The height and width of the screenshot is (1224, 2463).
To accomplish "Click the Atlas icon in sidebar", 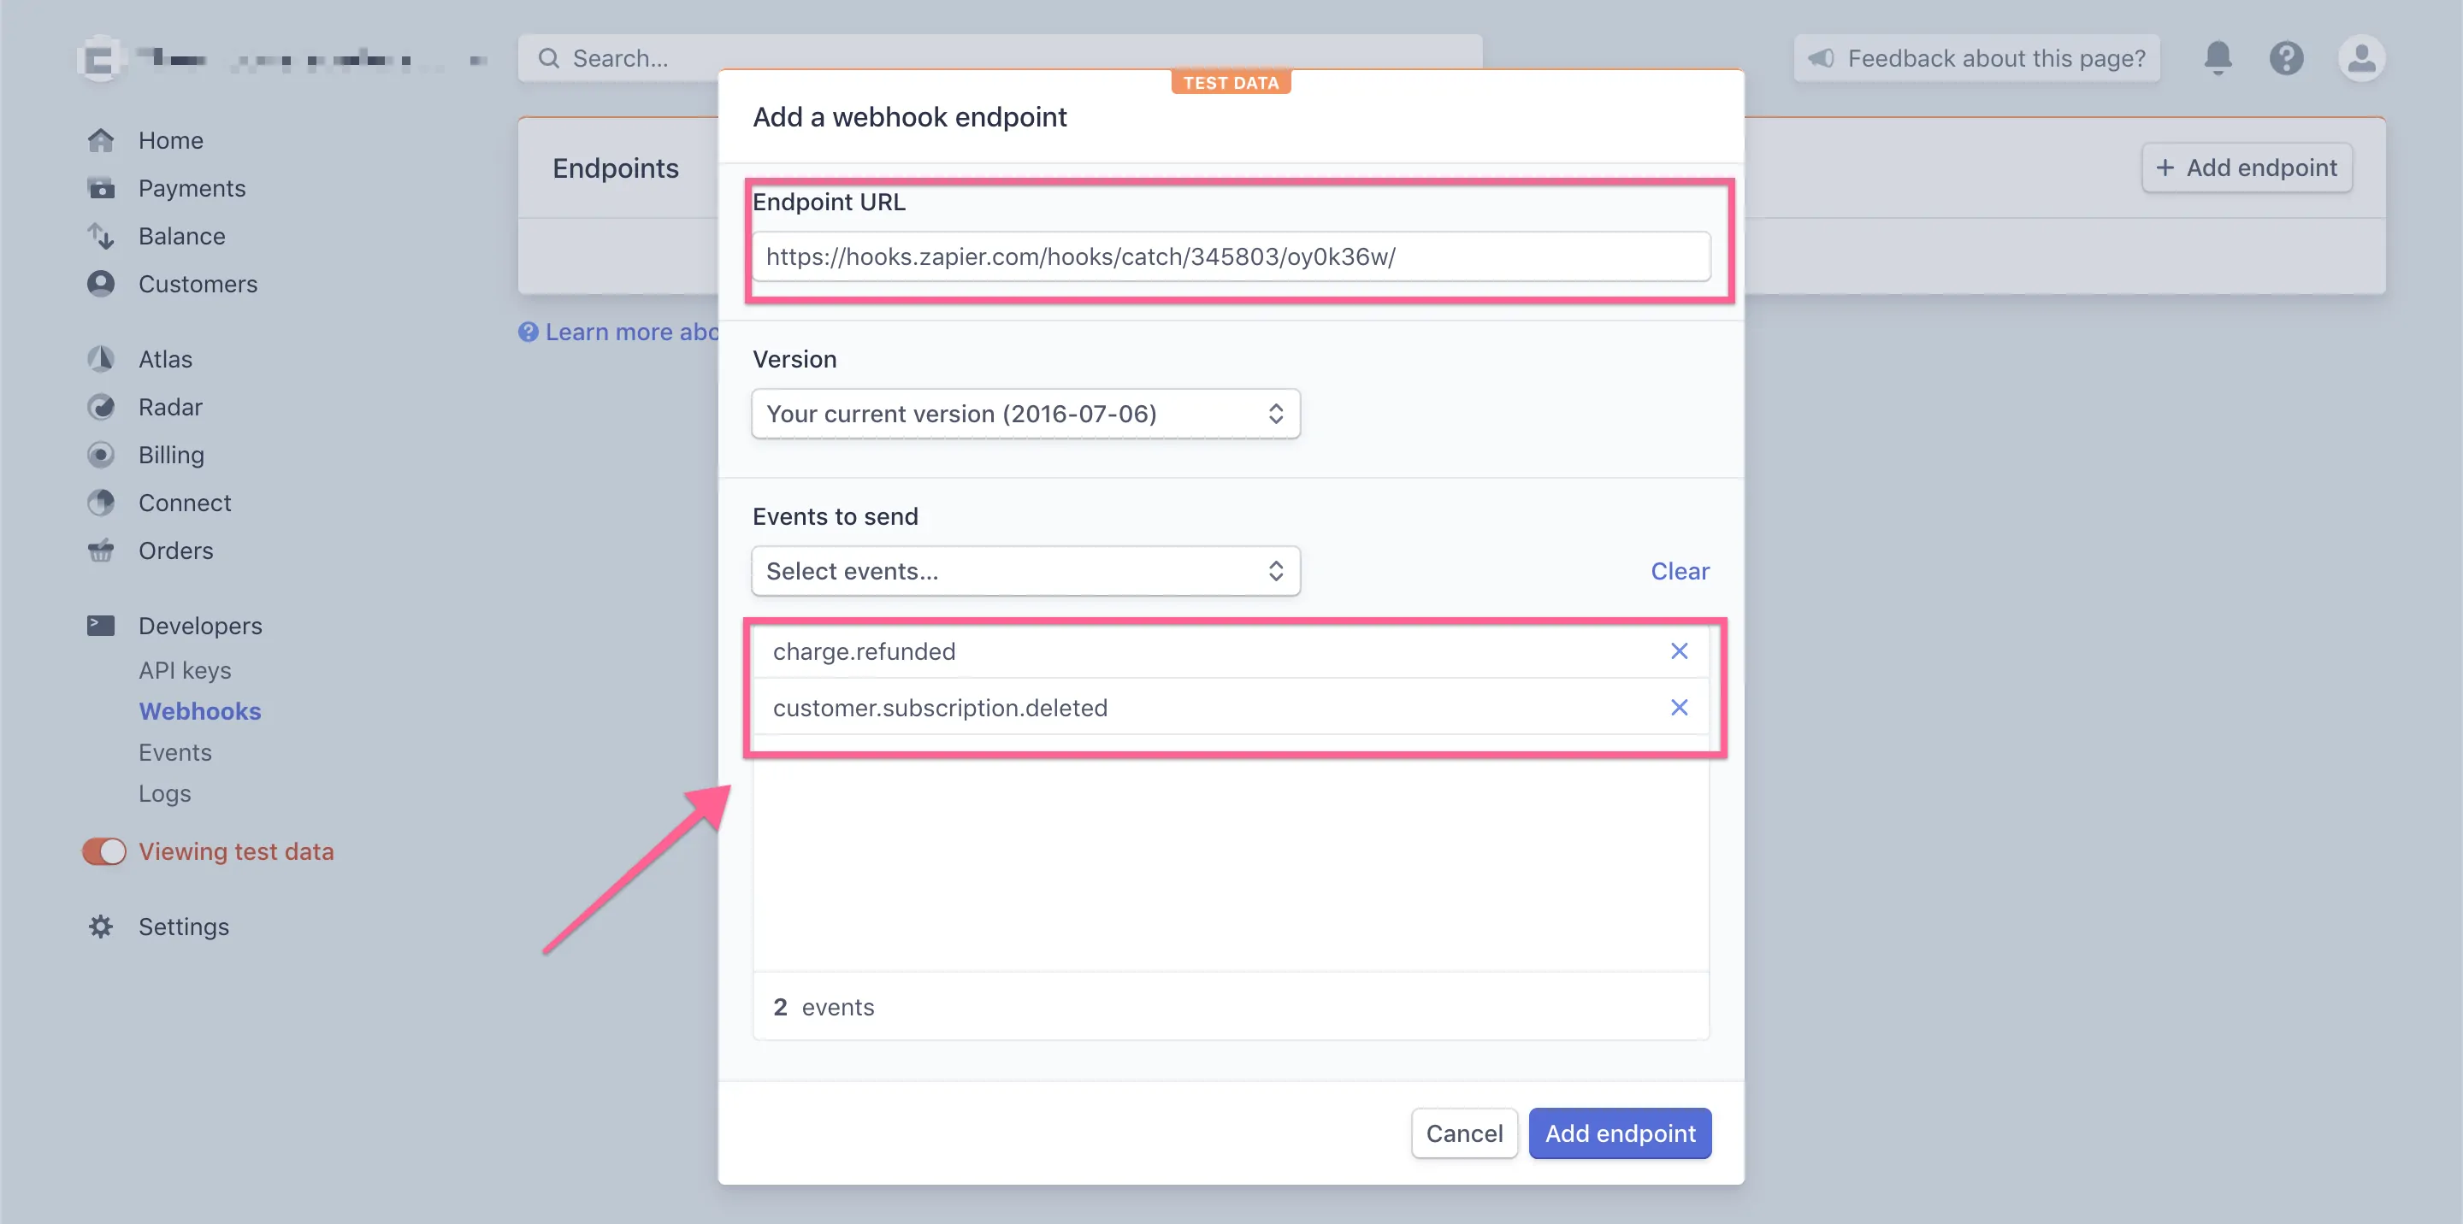I will 100,359.
